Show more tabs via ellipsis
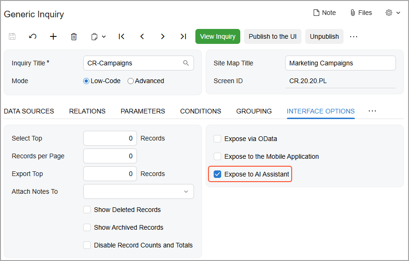 point(372,111)
